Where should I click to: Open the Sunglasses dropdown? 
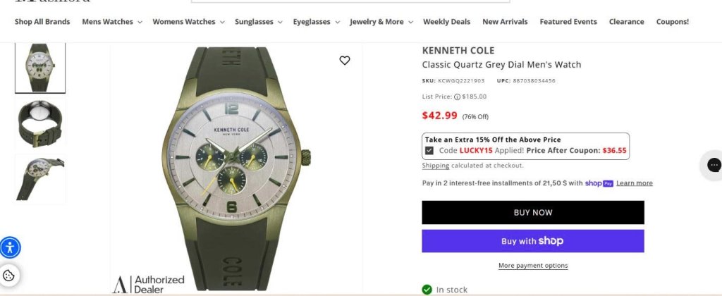click(x=258, y=22)
